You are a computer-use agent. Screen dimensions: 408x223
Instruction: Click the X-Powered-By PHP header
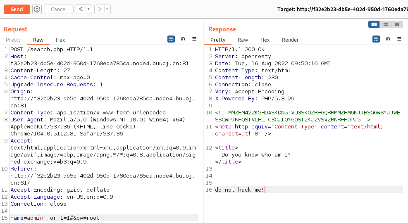[x=255, y=99]
